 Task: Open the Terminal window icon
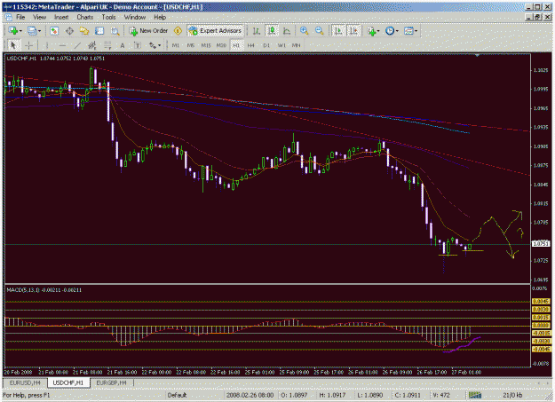[99, 31]
